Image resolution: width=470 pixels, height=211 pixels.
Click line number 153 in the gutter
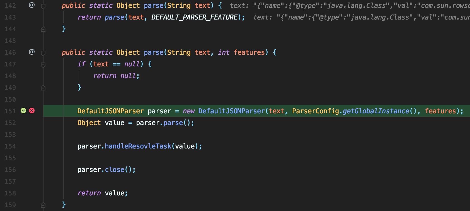click(10, 135)
